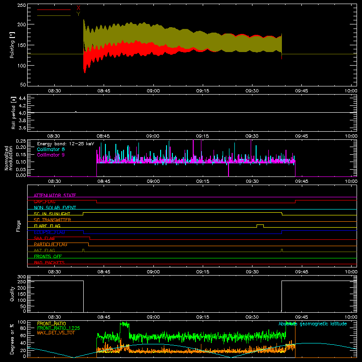Select the FLARE_FLAG label
The width and height of the screenshot is (362, 362).
click(x=47, y=226)
